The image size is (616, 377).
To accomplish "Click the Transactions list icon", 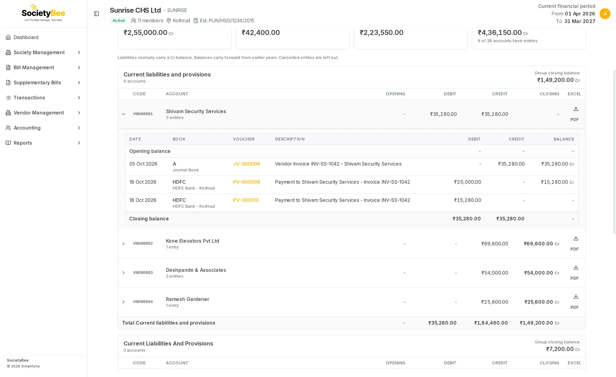I will 8,98.
